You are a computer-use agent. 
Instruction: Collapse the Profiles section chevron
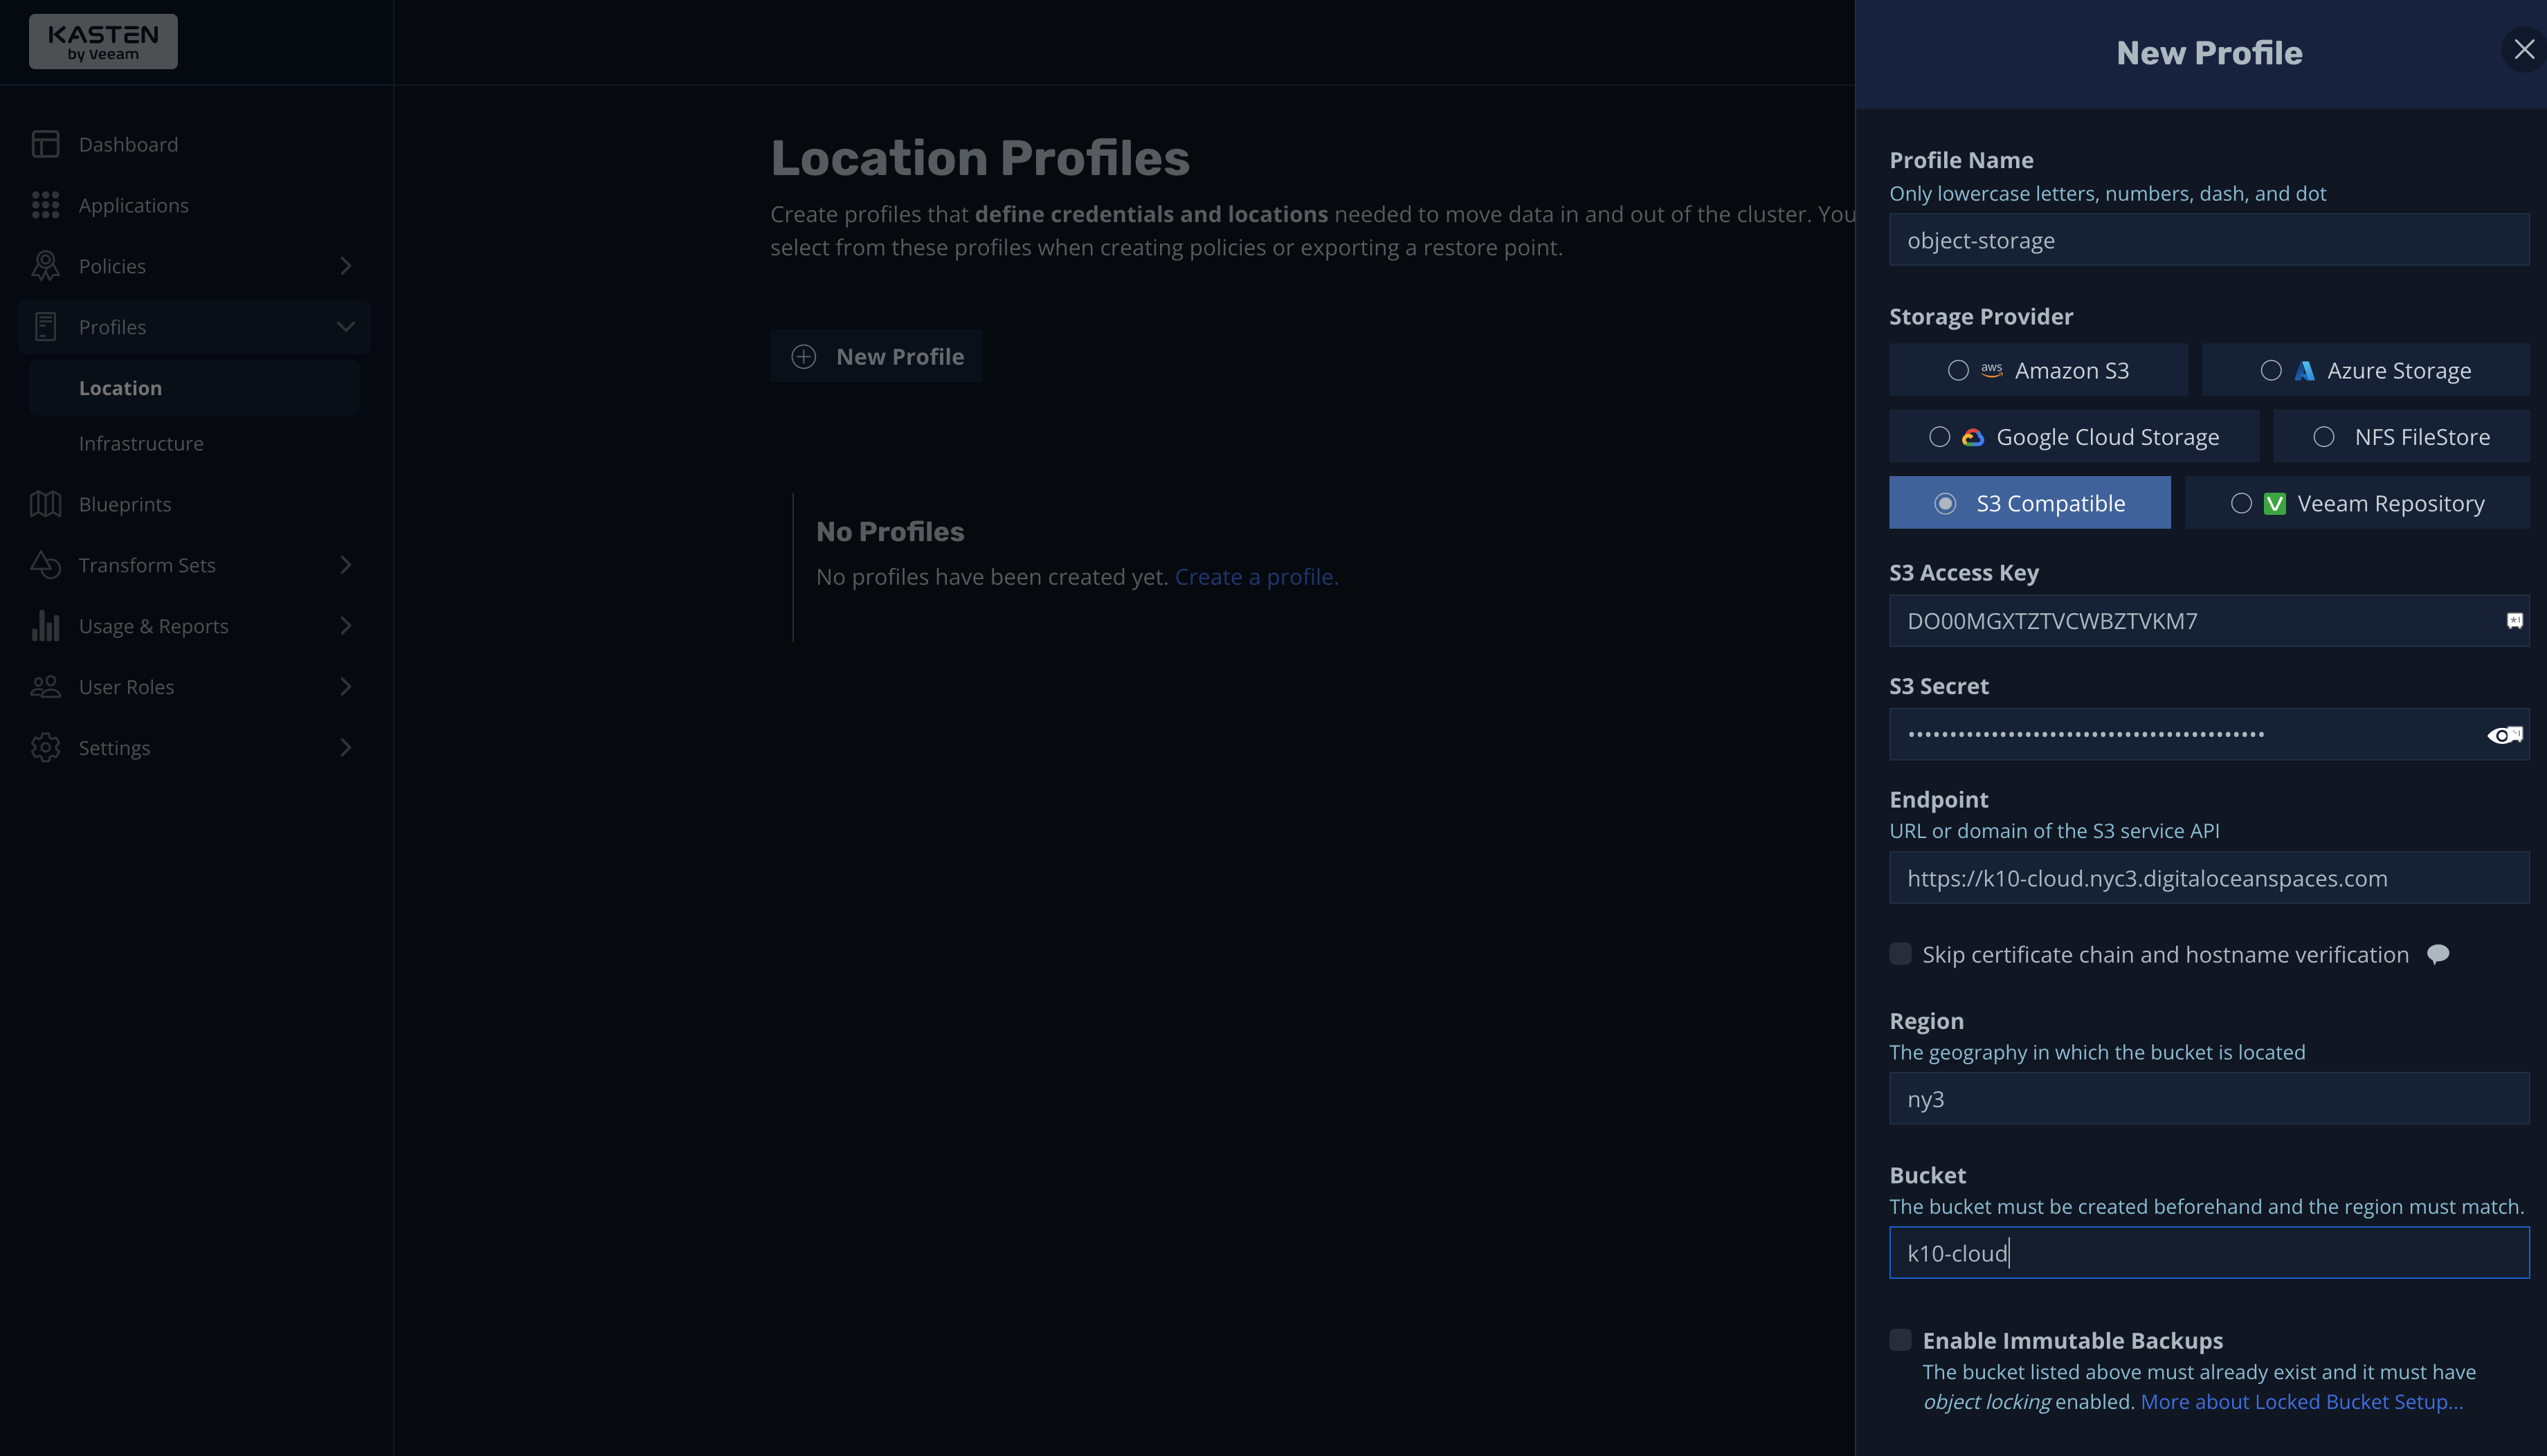click(345, 326)
